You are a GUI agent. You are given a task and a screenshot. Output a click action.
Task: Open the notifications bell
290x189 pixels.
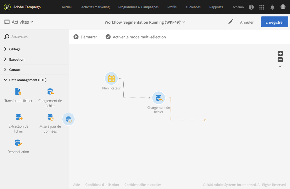click(x=272, y=7)
